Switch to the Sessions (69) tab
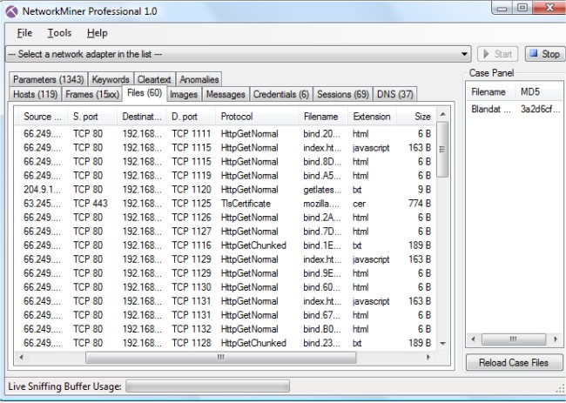 pyautogui.click(x=343, y=94)
